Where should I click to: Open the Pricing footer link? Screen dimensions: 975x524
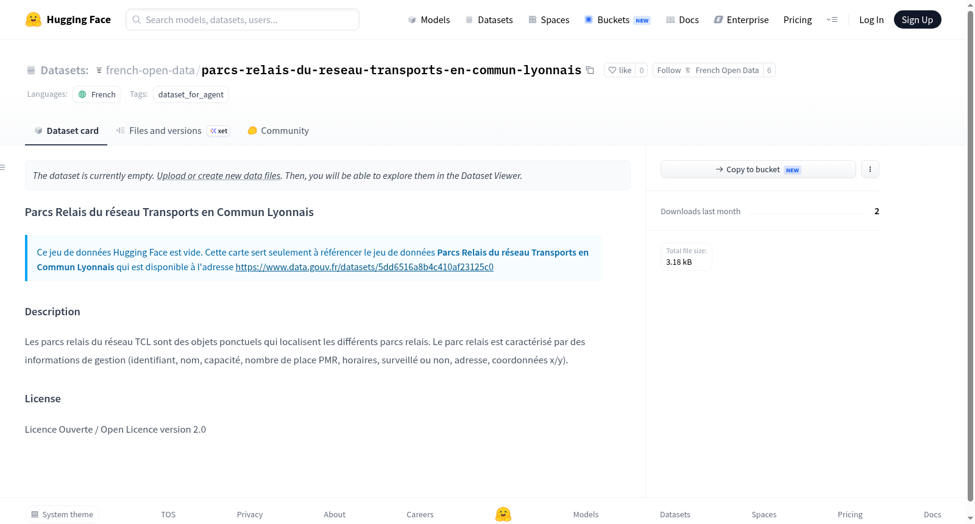click(x=850, y=514)
